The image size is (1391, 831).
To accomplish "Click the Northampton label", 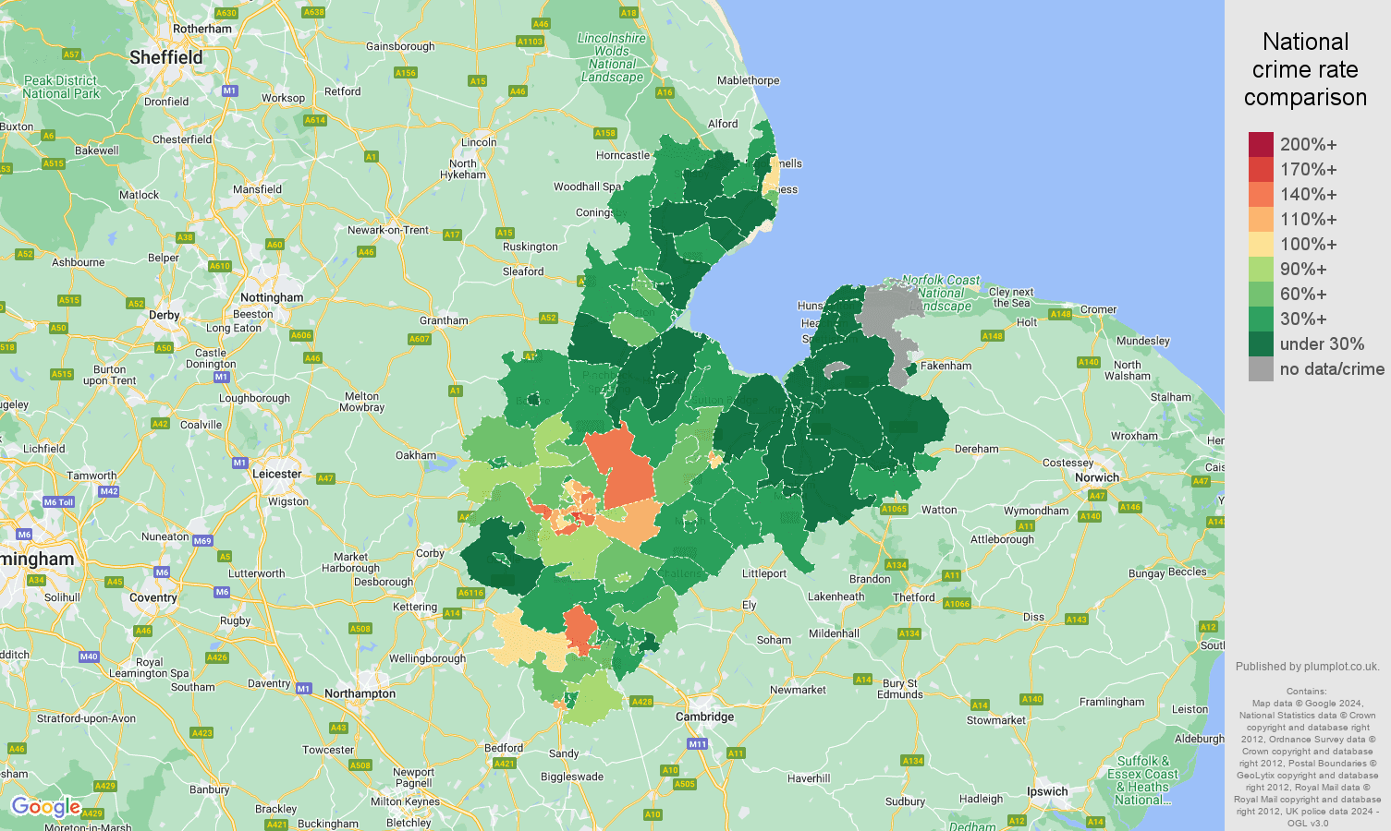I will click(360, 693).
